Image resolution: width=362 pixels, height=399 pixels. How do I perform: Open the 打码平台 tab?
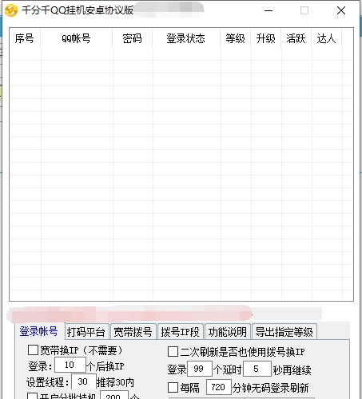tap(86, 332)
